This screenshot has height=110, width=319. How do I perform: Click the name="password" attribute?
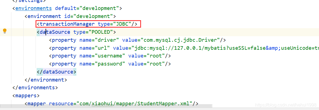click(102, 64)
